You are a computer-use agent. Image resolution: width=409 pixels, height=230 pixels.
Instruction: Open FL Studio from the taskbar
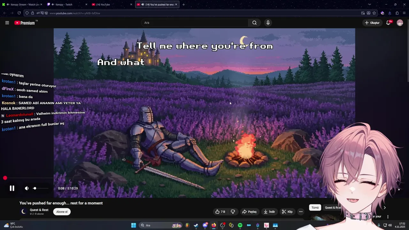tap(187, 225)
